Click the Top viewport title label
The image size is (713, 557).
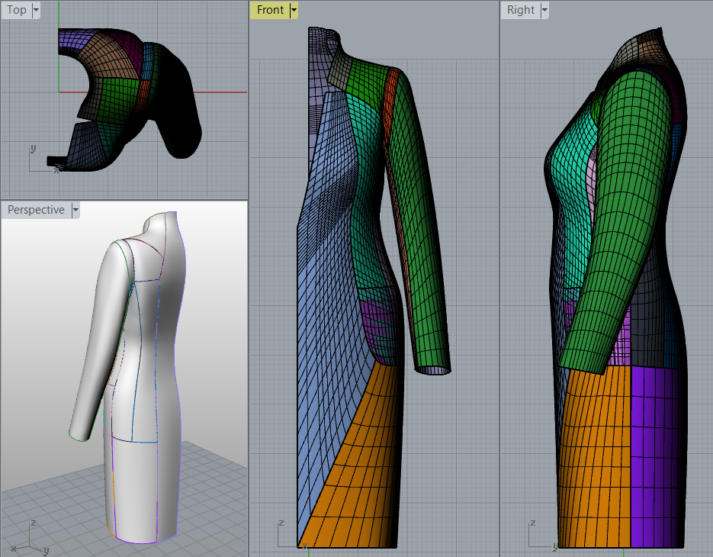point(16,10)
